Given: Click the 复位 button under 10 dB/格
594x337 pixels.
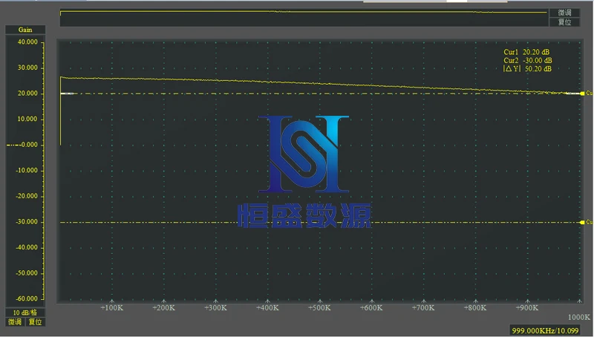Looking at the screenshot, I should tap(35, 322).
